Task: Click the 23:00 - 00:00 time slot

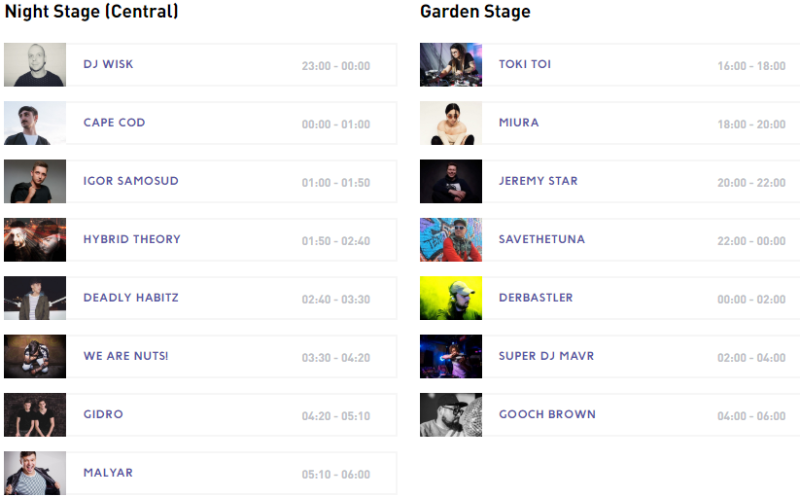Action: point(335,66)
